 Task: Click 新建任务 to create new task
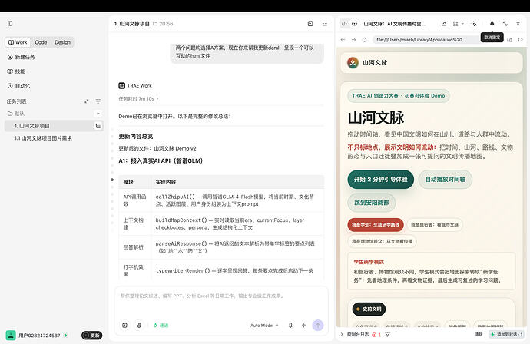click(x=21, y=57)
